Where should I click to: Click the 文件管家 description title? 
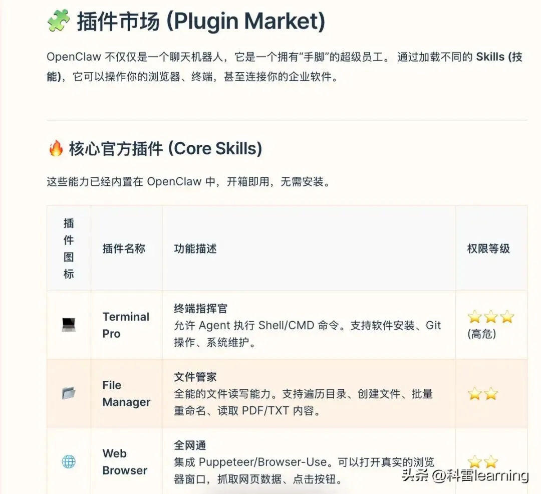[x=195, y=377]
